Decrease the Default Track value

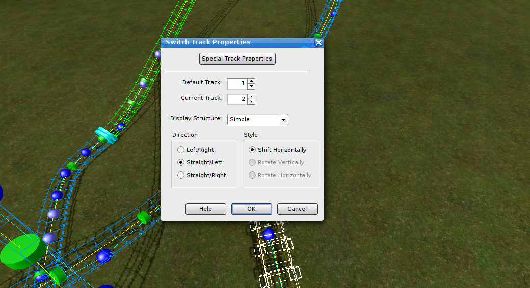251,87
